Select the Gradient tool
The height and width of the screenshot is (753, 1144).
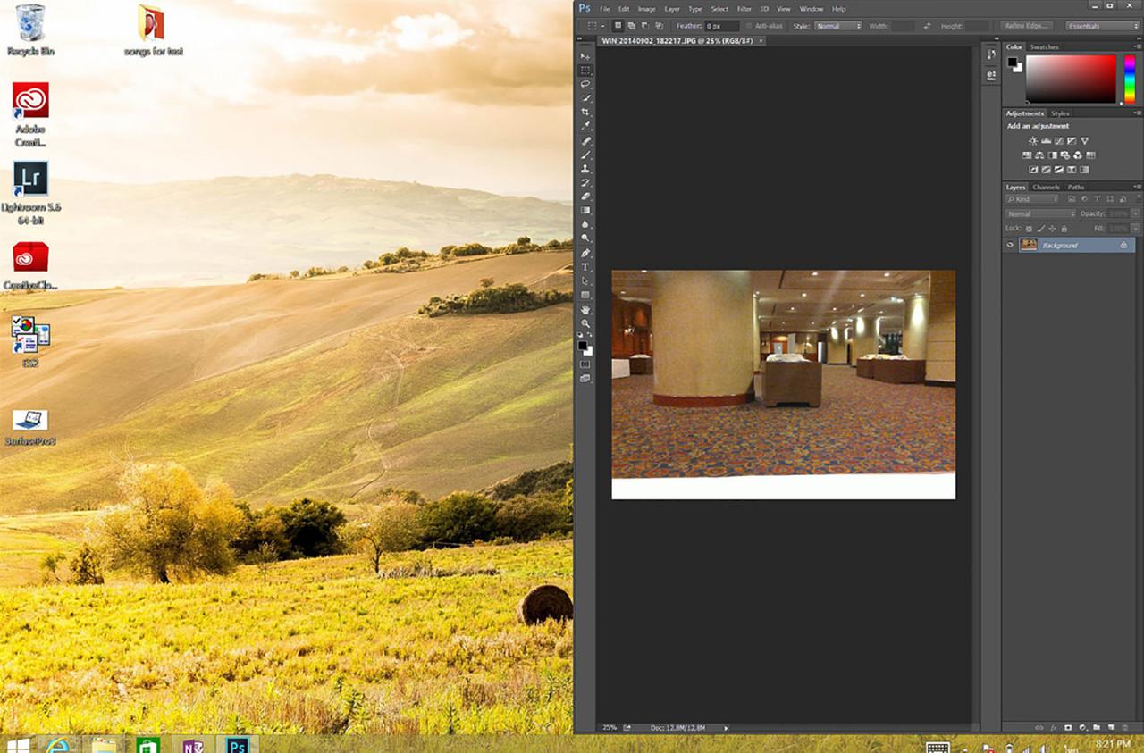click(585, 210)
